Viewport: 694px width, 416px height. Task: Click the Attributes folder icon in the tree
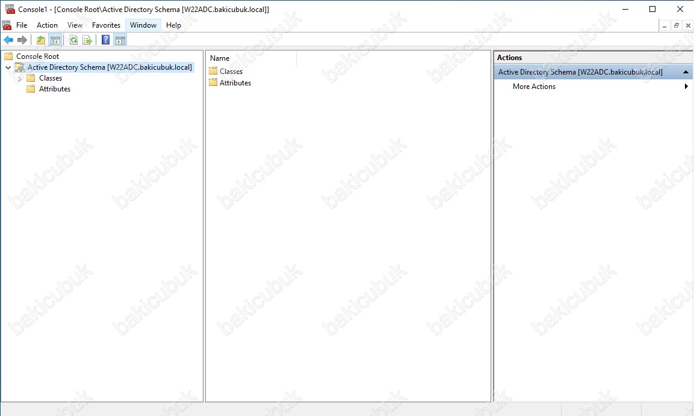tap(31, 89)
